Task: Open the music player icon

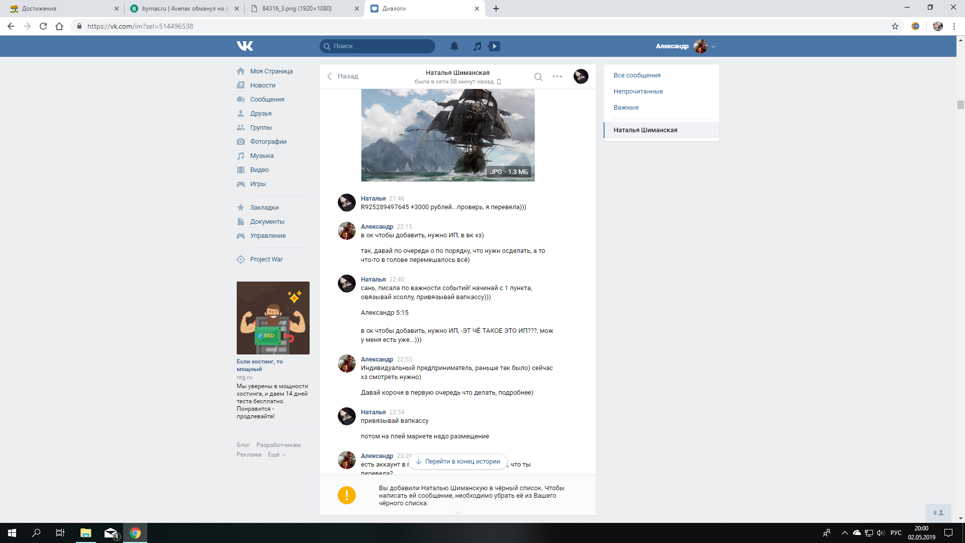Action: pyautogui.click(x=477, y=46)
